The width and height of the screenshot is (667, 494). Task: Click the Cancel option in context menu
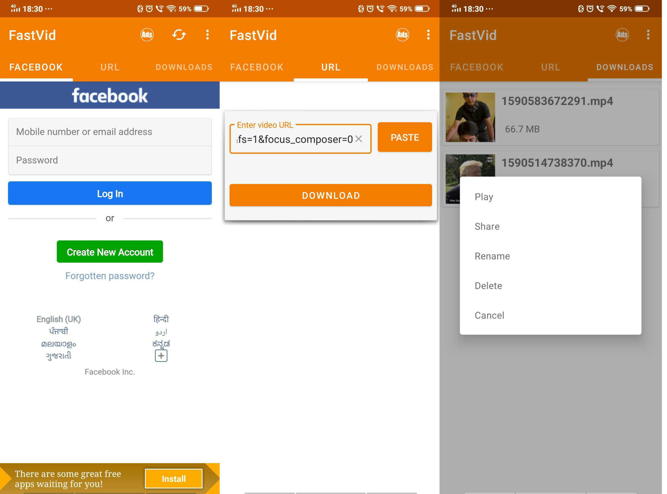click(490, 315)
